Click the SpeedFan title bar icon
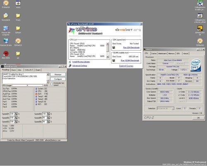This screenshot has width=207, height=166. (2, 66)
